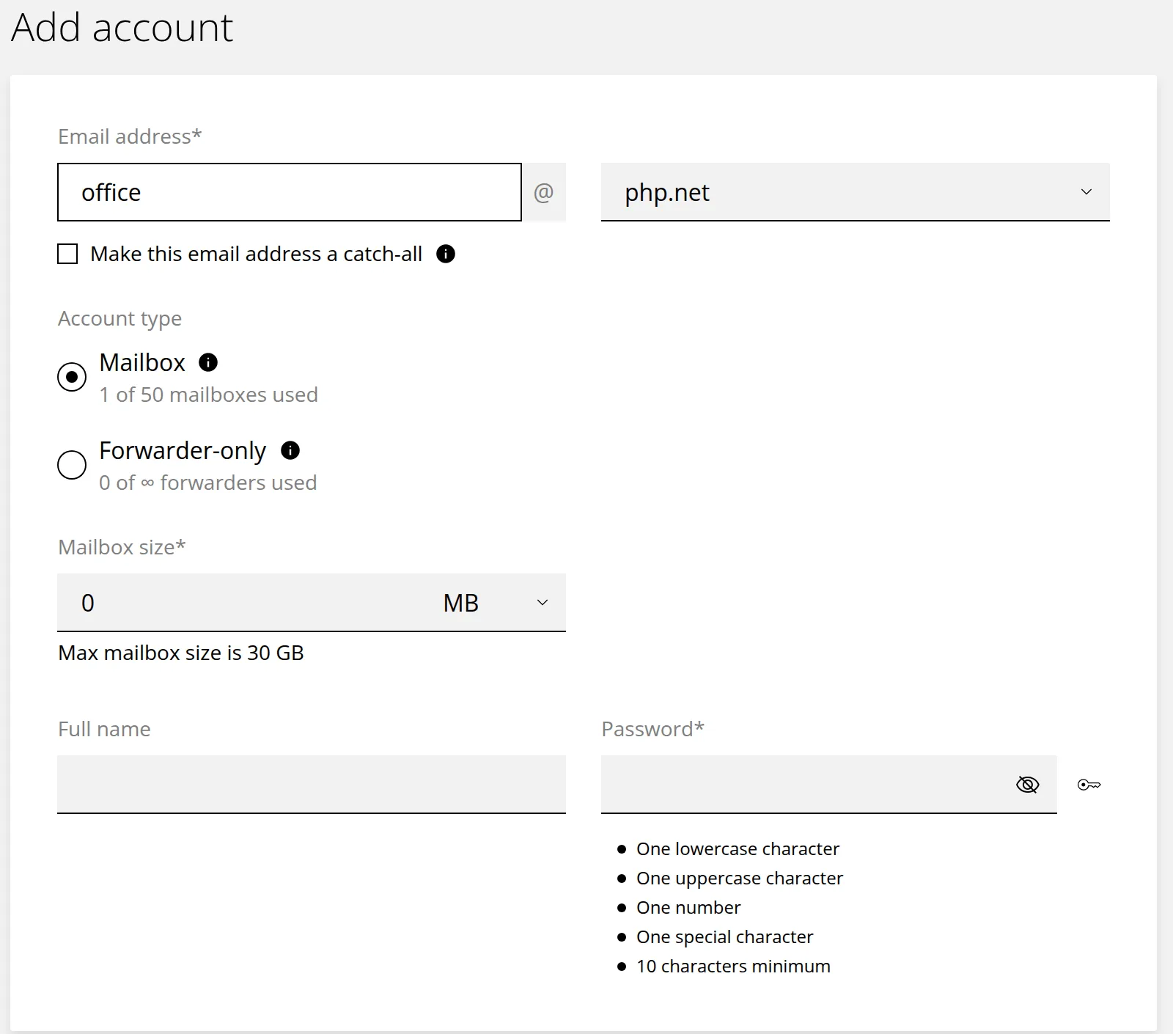
Task: Click 'One number' requirement text
Action: coord(688,907)
